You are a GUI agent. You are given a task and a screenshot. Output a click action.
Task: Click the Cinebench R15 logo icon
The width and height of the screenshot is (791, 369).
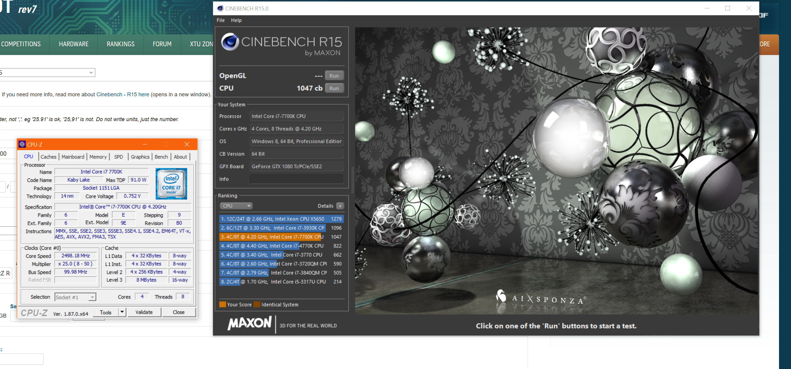230,41
